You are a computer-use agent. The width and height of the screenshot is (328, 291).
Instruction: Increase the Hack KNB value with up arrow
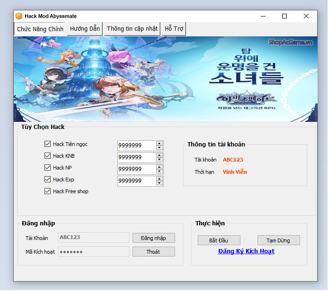click(160, 155)
